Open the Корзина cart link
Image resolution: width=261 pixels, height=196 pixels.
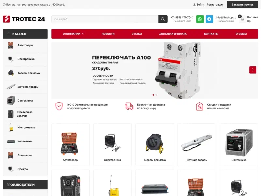tap(253, 17)
